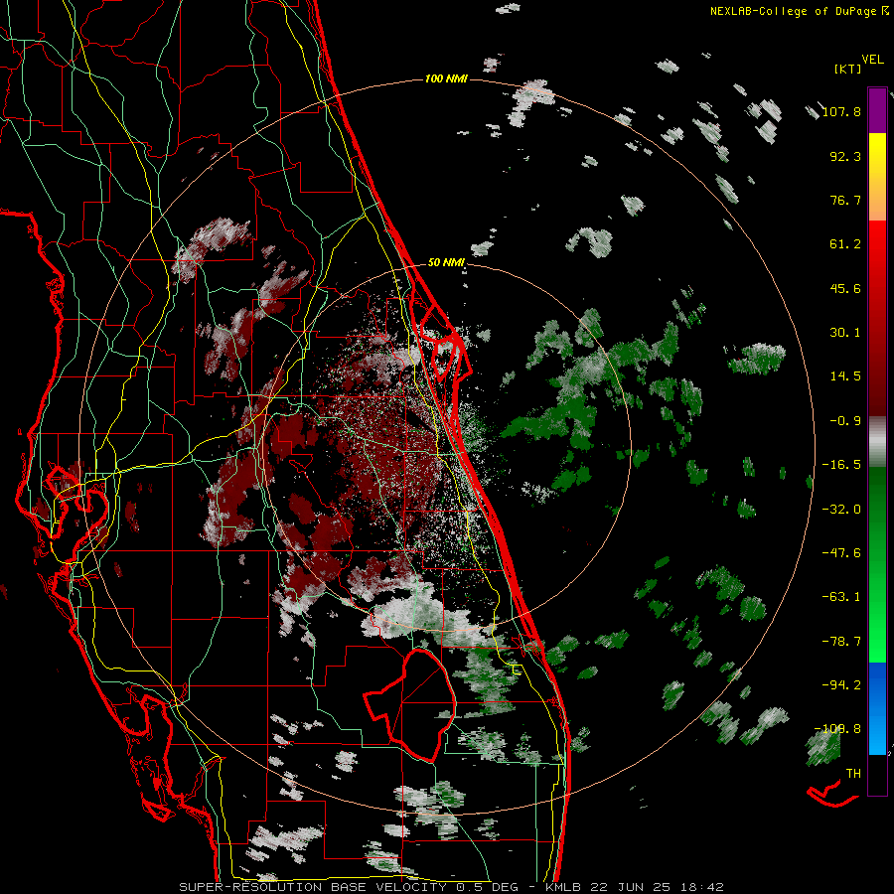This screenshot has width=894, height=894.
Task: Click the TH legend label
Action: click(x=853, y=774)
